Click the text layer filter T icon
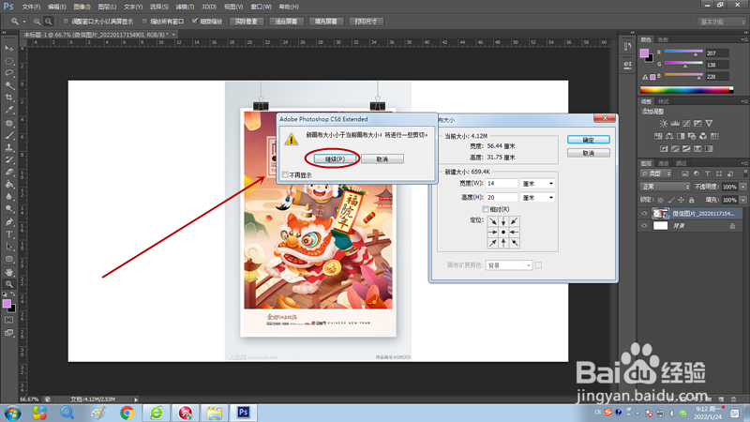 click(708, 173)
